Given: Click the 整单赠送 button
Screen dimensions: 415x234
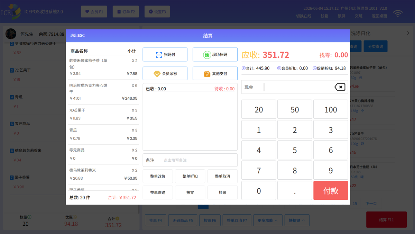Looking at the screenshot, I should [158, 192].
